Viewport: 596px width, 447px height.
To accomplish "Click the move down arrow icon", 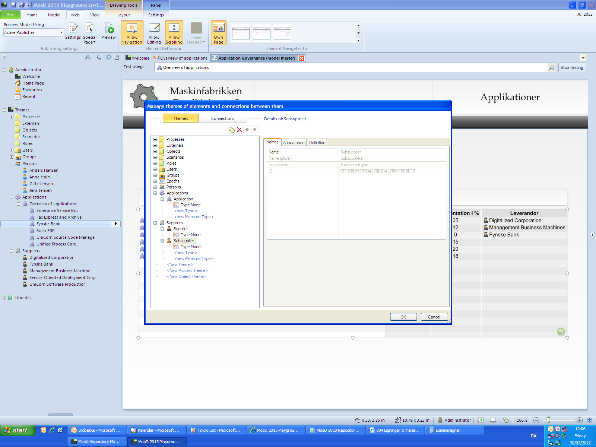I will [x=255, y=130].
